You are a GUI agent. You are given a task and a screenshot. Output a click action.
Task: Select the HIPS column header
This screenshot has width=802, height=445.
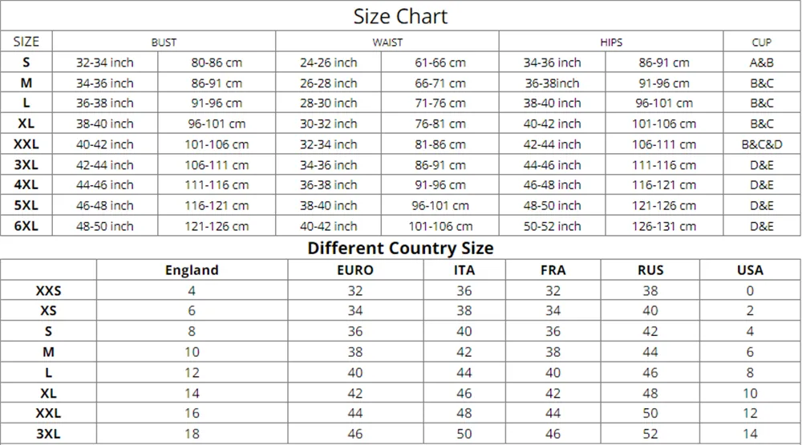(x=611, y=42)
